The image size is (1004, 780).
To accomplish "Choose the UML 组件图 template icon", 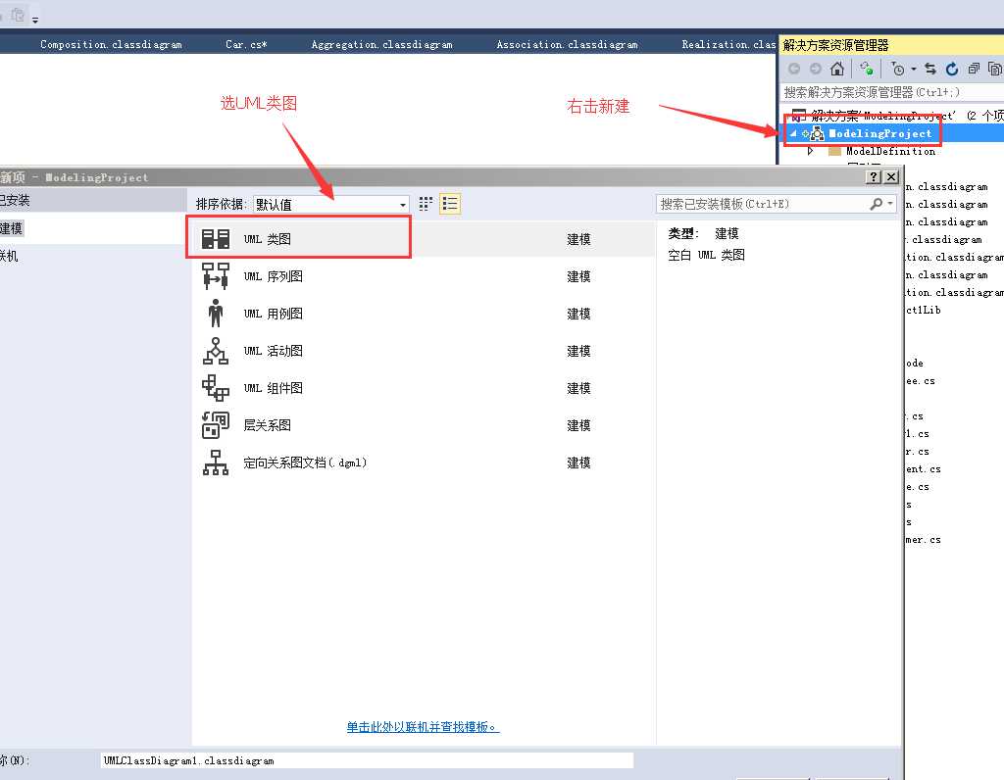I will pyautogui.click(x=215, y=388).
